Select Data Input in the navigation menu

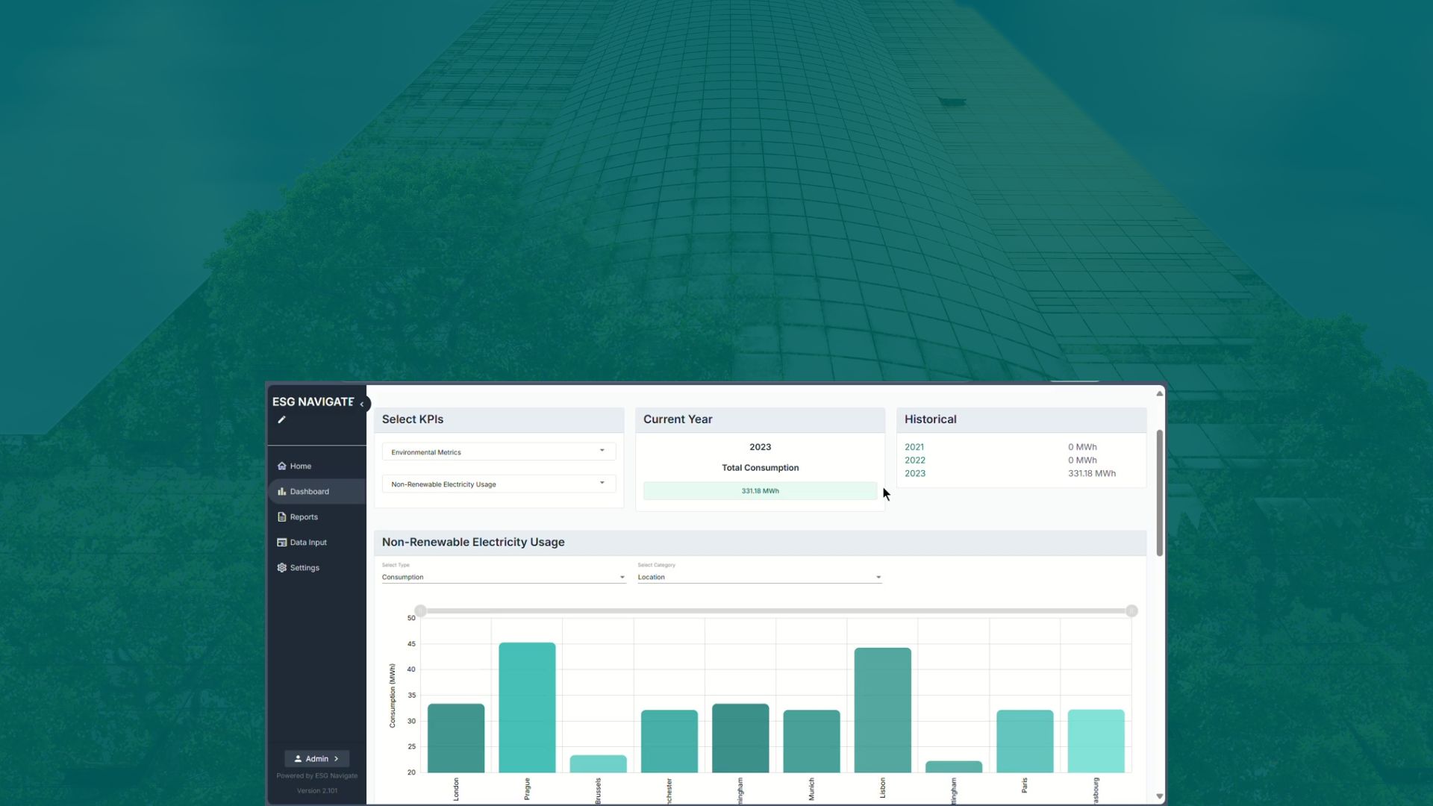pos(307,542)
